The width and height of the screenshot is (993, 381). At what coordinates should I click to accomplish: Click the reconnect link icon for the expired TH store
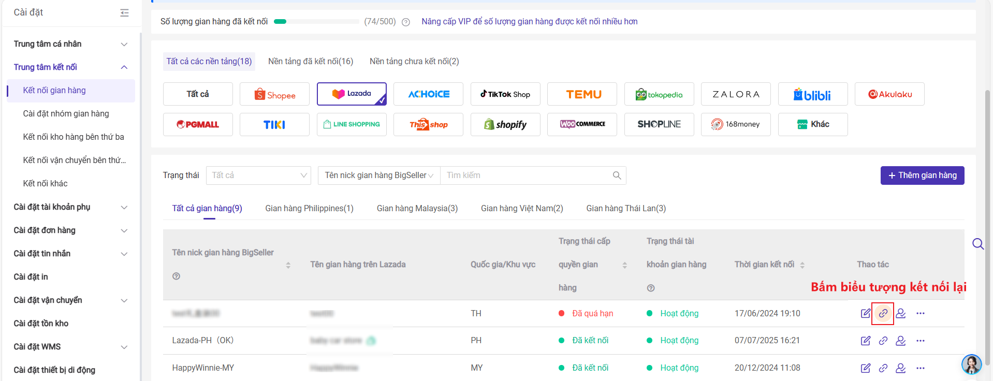pyautogui.click(x=883, y=313)
